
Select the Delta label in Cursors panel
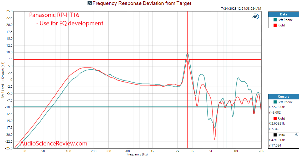(281, 135)
